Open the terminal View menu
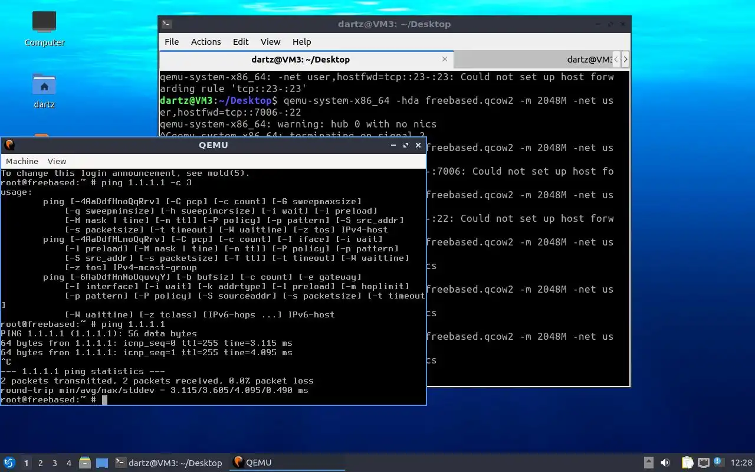 coord(270,41)
